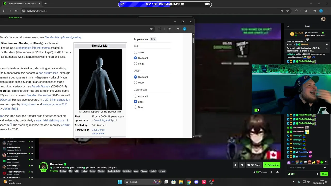Click the fortnite tag

[162, 171]
